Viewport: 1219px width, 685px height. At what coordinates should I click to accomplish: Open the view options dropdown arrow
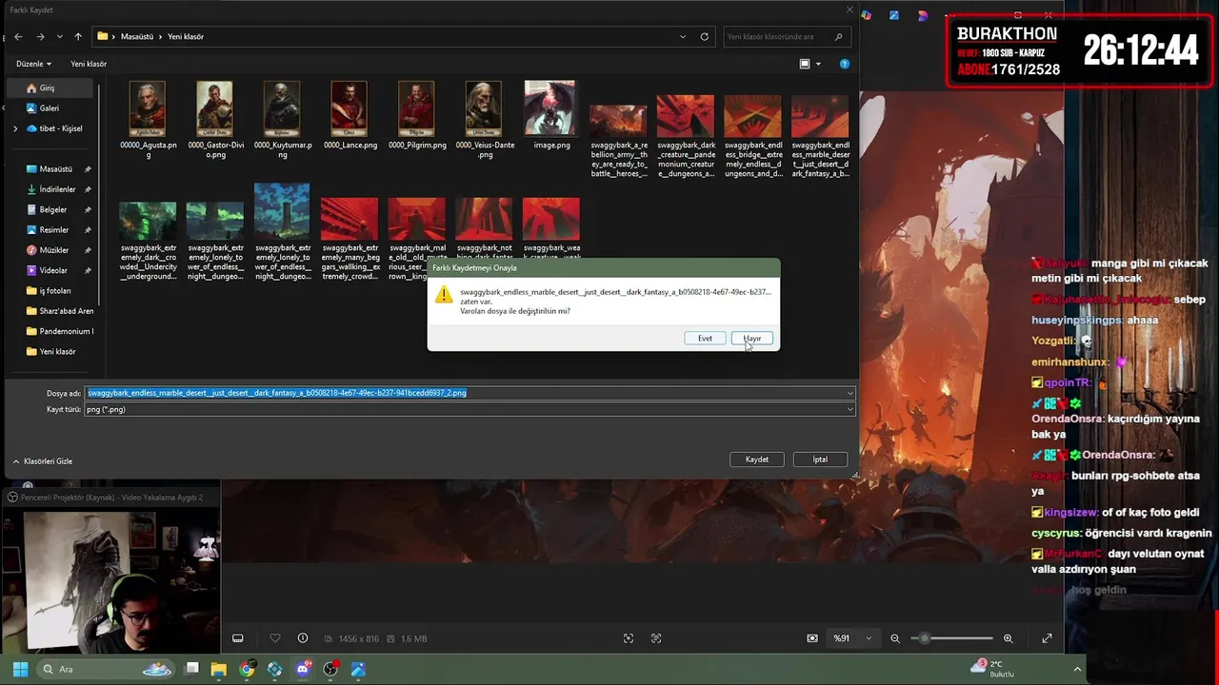tap(818, 64)
